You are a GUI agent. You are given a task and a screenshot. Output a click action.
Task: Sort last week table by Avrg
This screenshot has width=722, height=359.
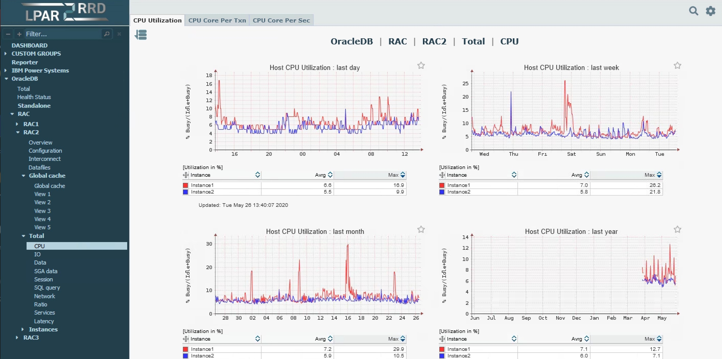tap(587, 175)
